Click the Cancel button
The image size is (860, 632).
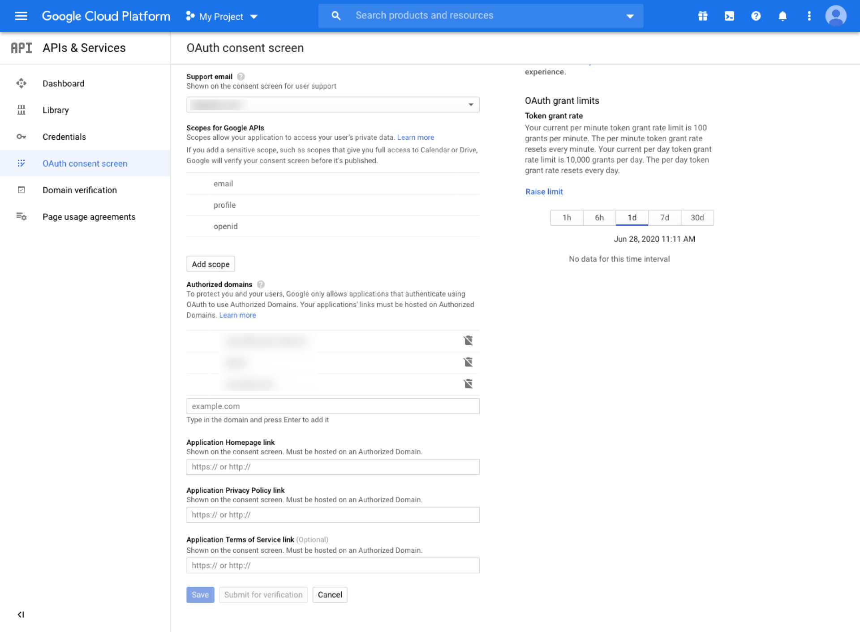330,595
